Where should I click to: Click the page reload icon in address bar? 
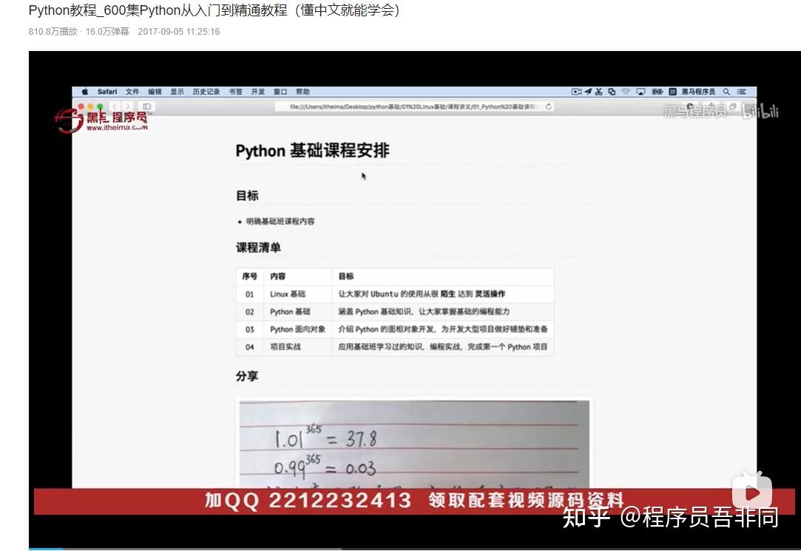pyautogui.click(x=548, y=106)
